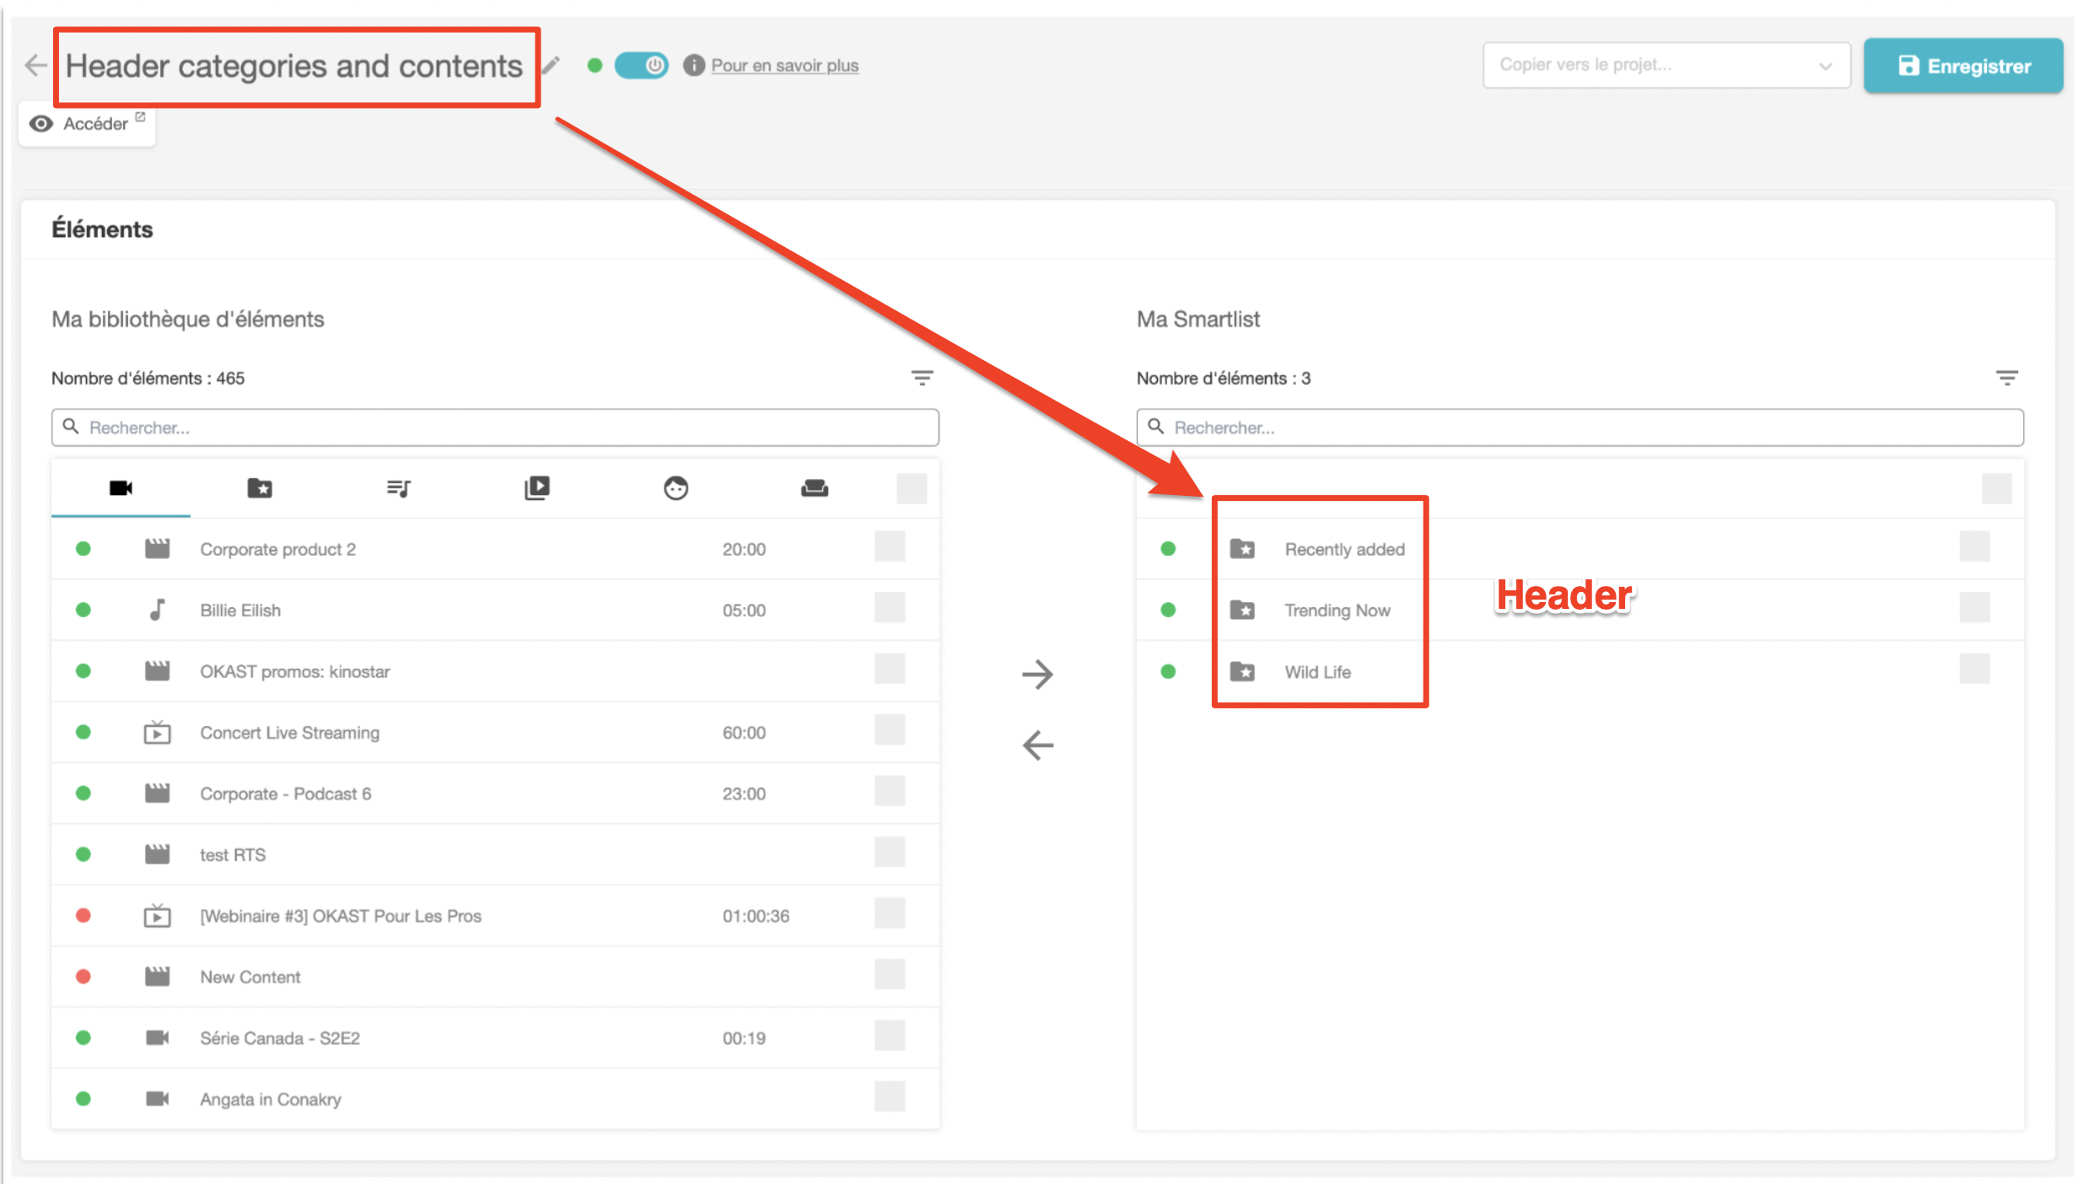2083x1184 pixels.
Task: Select all library elements checkbox
Action: point(912,488)
